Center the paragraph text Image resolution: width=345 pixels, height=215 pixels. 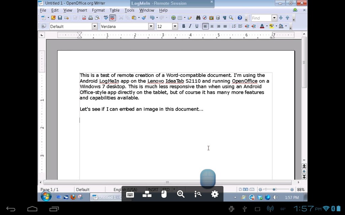click(212, 26)
